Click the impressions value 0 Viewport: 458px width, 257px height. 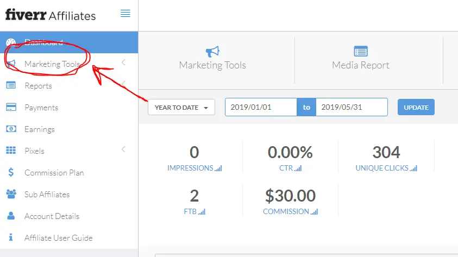point(195,152)
